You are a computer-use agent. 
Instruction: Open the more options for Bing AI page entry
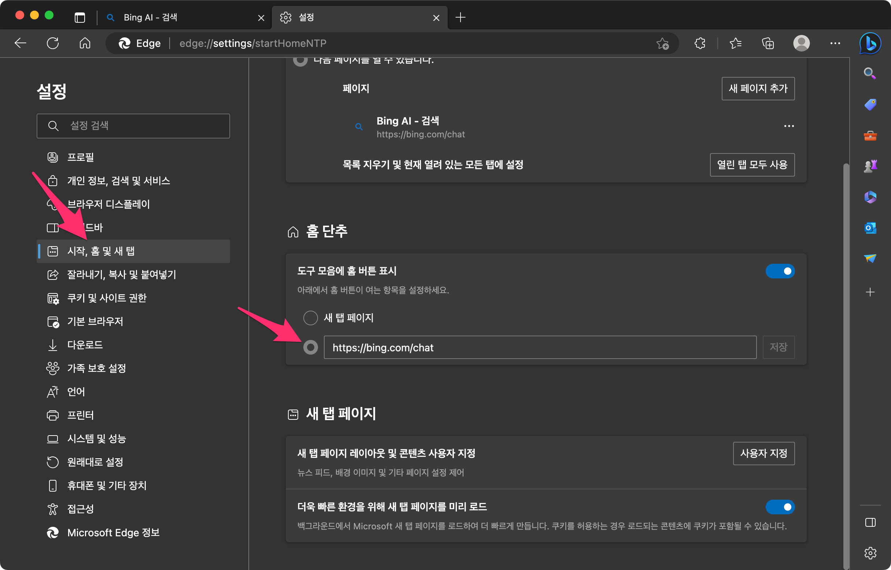(x=788, y=126)
